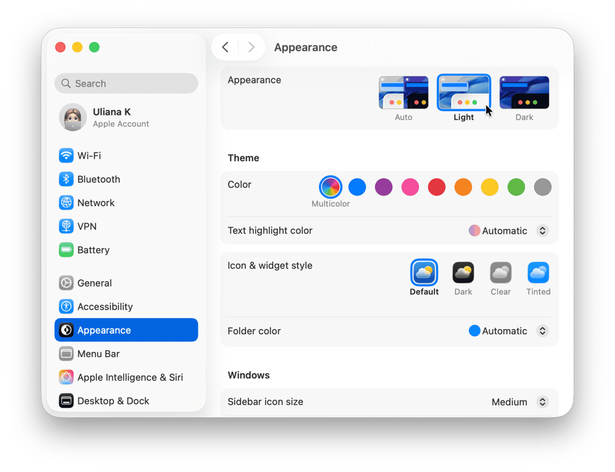Open Wi-Fi settings in sidebar
Viewport: 615px width, 472px height.
click(89, 155)
